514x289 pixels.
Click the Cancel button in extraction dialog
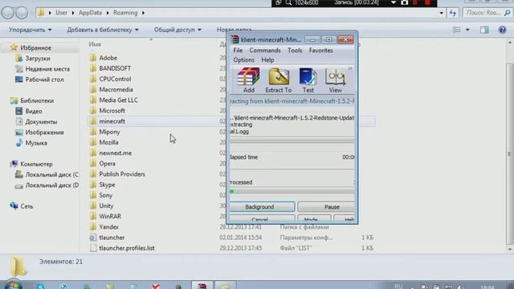point(262,218)
